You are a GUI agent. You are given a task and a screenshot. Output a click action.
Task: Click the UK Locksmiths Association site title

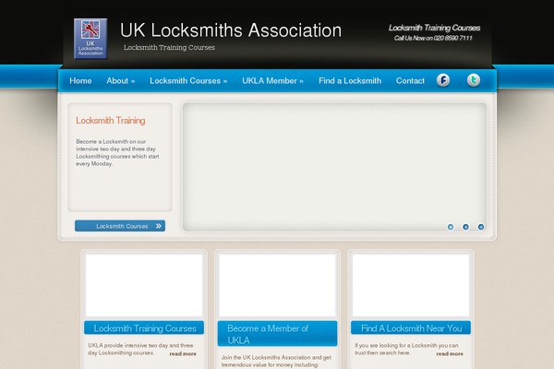(x=231, y=30)
